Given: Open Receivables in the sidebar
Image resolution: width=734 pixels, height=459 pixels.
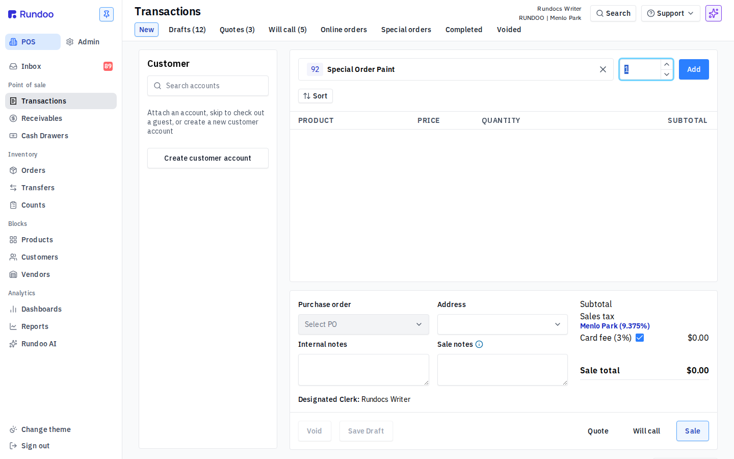Looking at the screenshot, I should 61,118.
